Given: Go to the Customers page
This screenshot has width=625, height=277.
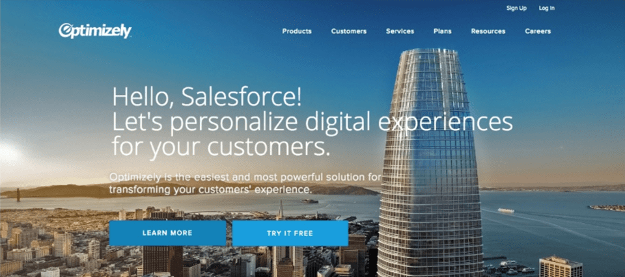Looking at the screenshot, I should 349,31.
